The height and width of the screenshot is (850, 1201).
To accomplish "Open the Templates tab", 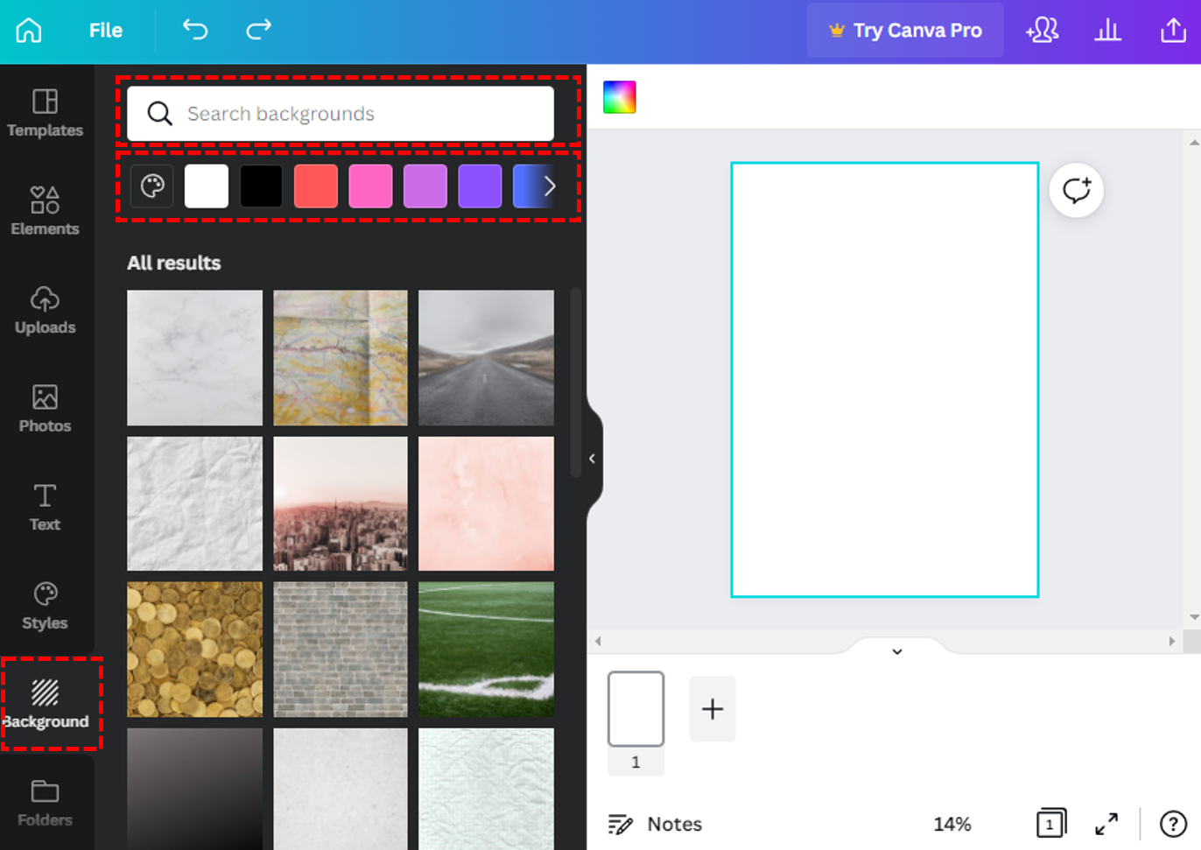I will (x=46, y=114).
